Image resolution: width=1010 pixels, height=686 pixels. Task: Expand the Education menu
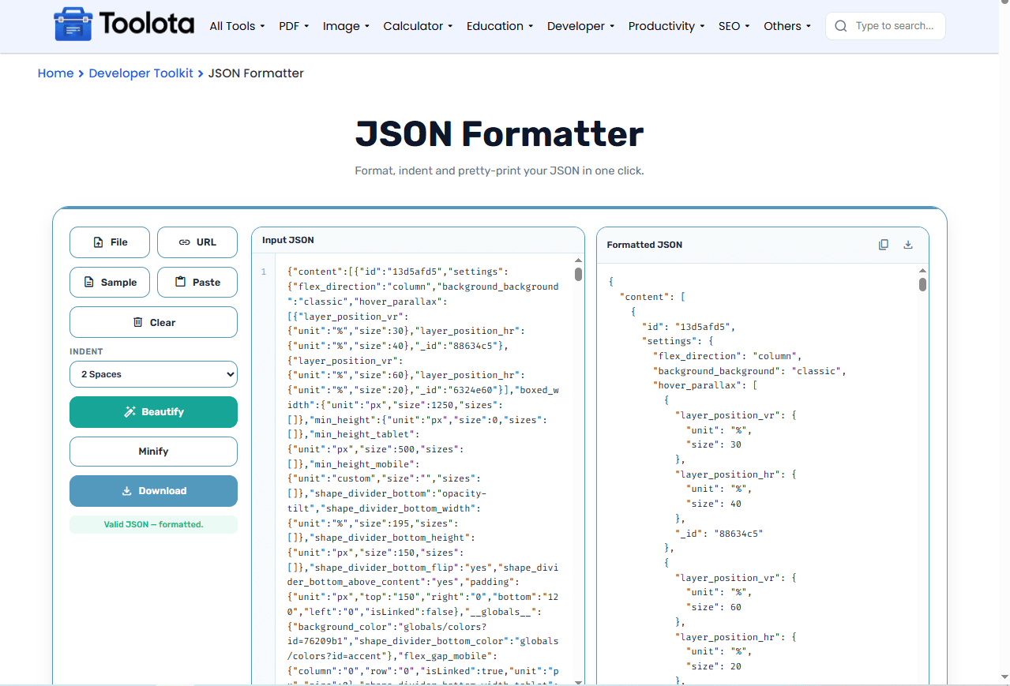(500, 26)
